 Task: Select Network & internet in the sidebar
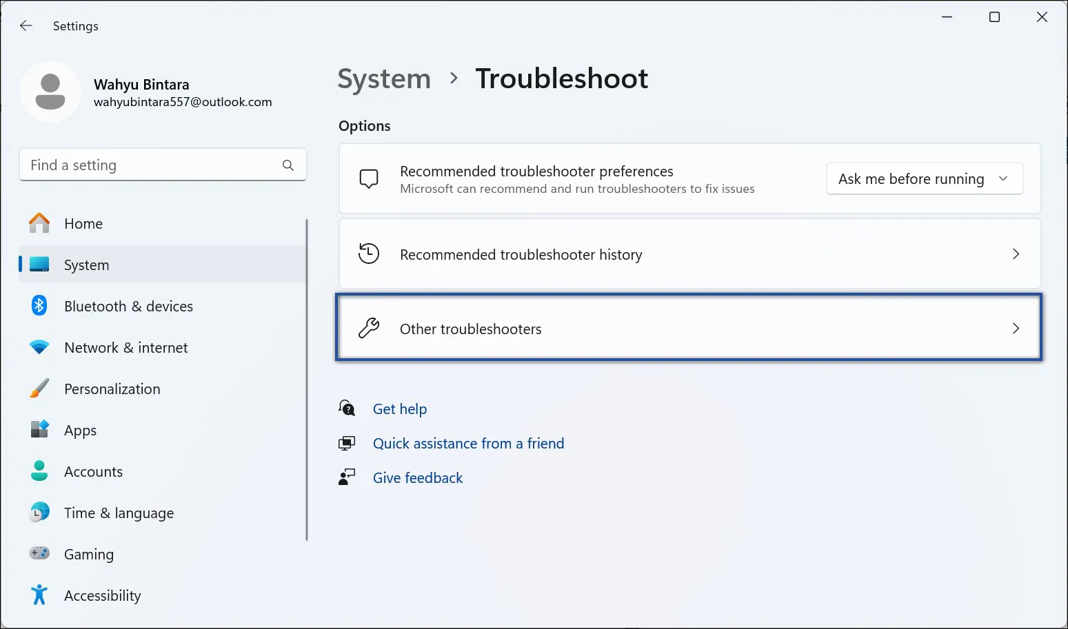coord(125,347)
